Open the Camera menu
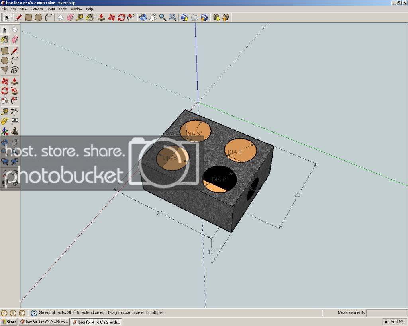The width and height of the screenshot is (408, 326). click(x=37, y=9)
